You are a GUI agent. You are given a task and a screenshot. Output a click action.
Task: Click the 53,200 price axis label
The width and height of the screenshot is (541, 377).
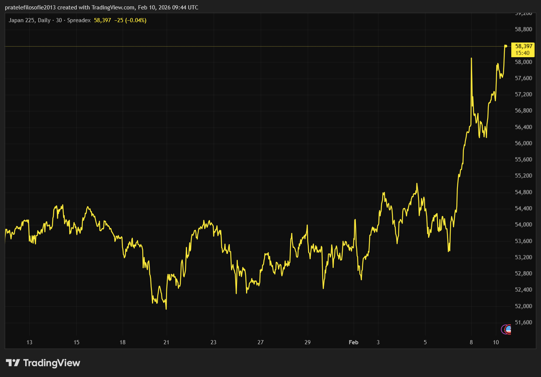click(523, 257)
